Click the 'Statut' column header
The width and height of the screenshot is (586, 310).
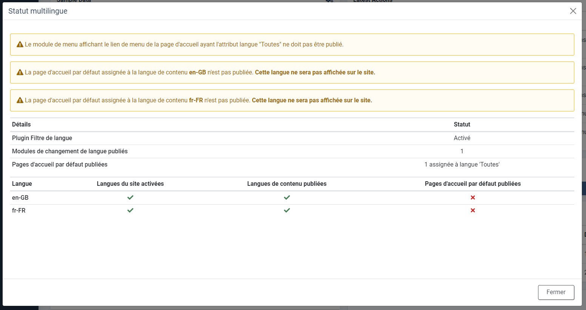pyautogui.click(x=462, y=124)
